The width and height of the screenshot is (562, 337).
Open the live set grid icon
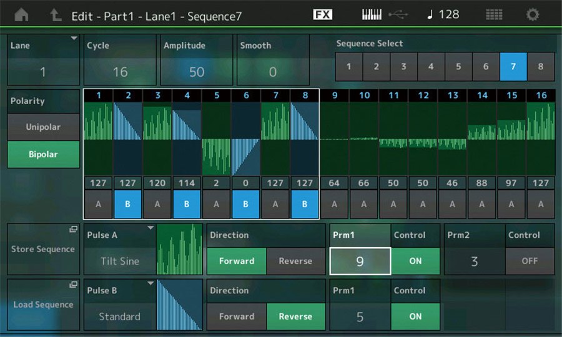[494, 15]
